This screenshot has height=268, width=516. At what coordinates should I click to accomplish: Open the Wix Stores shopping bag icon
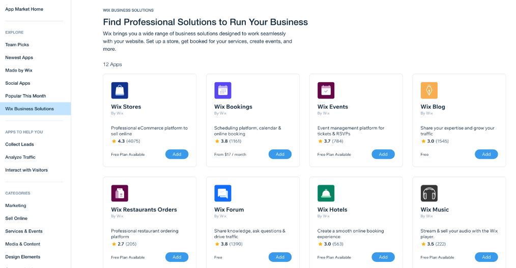120,90
